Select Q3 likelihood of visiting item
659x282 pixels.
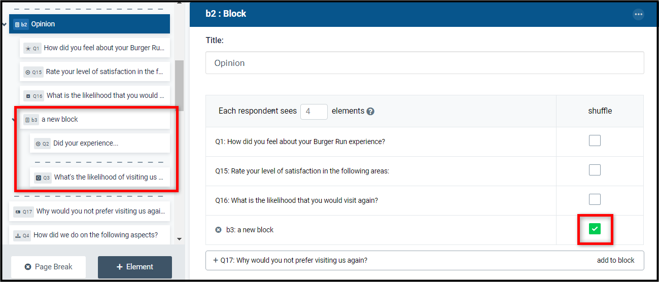tap(99, 177)
